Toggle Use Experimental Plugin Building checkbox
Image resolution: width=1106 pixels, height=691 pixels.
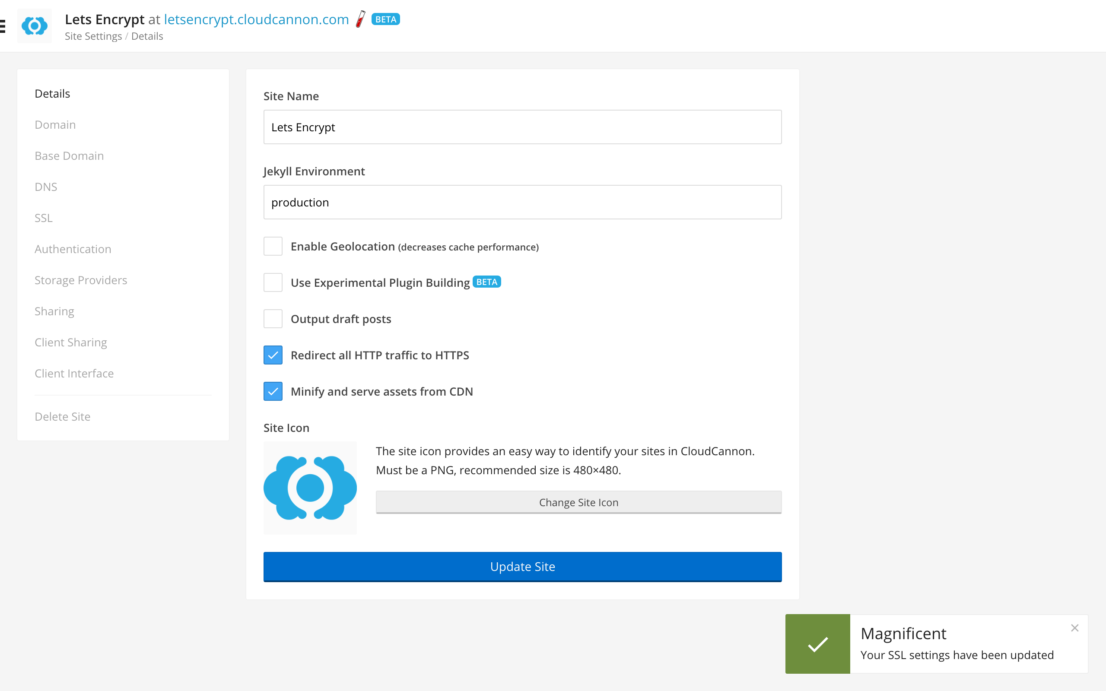pos(274,282)
